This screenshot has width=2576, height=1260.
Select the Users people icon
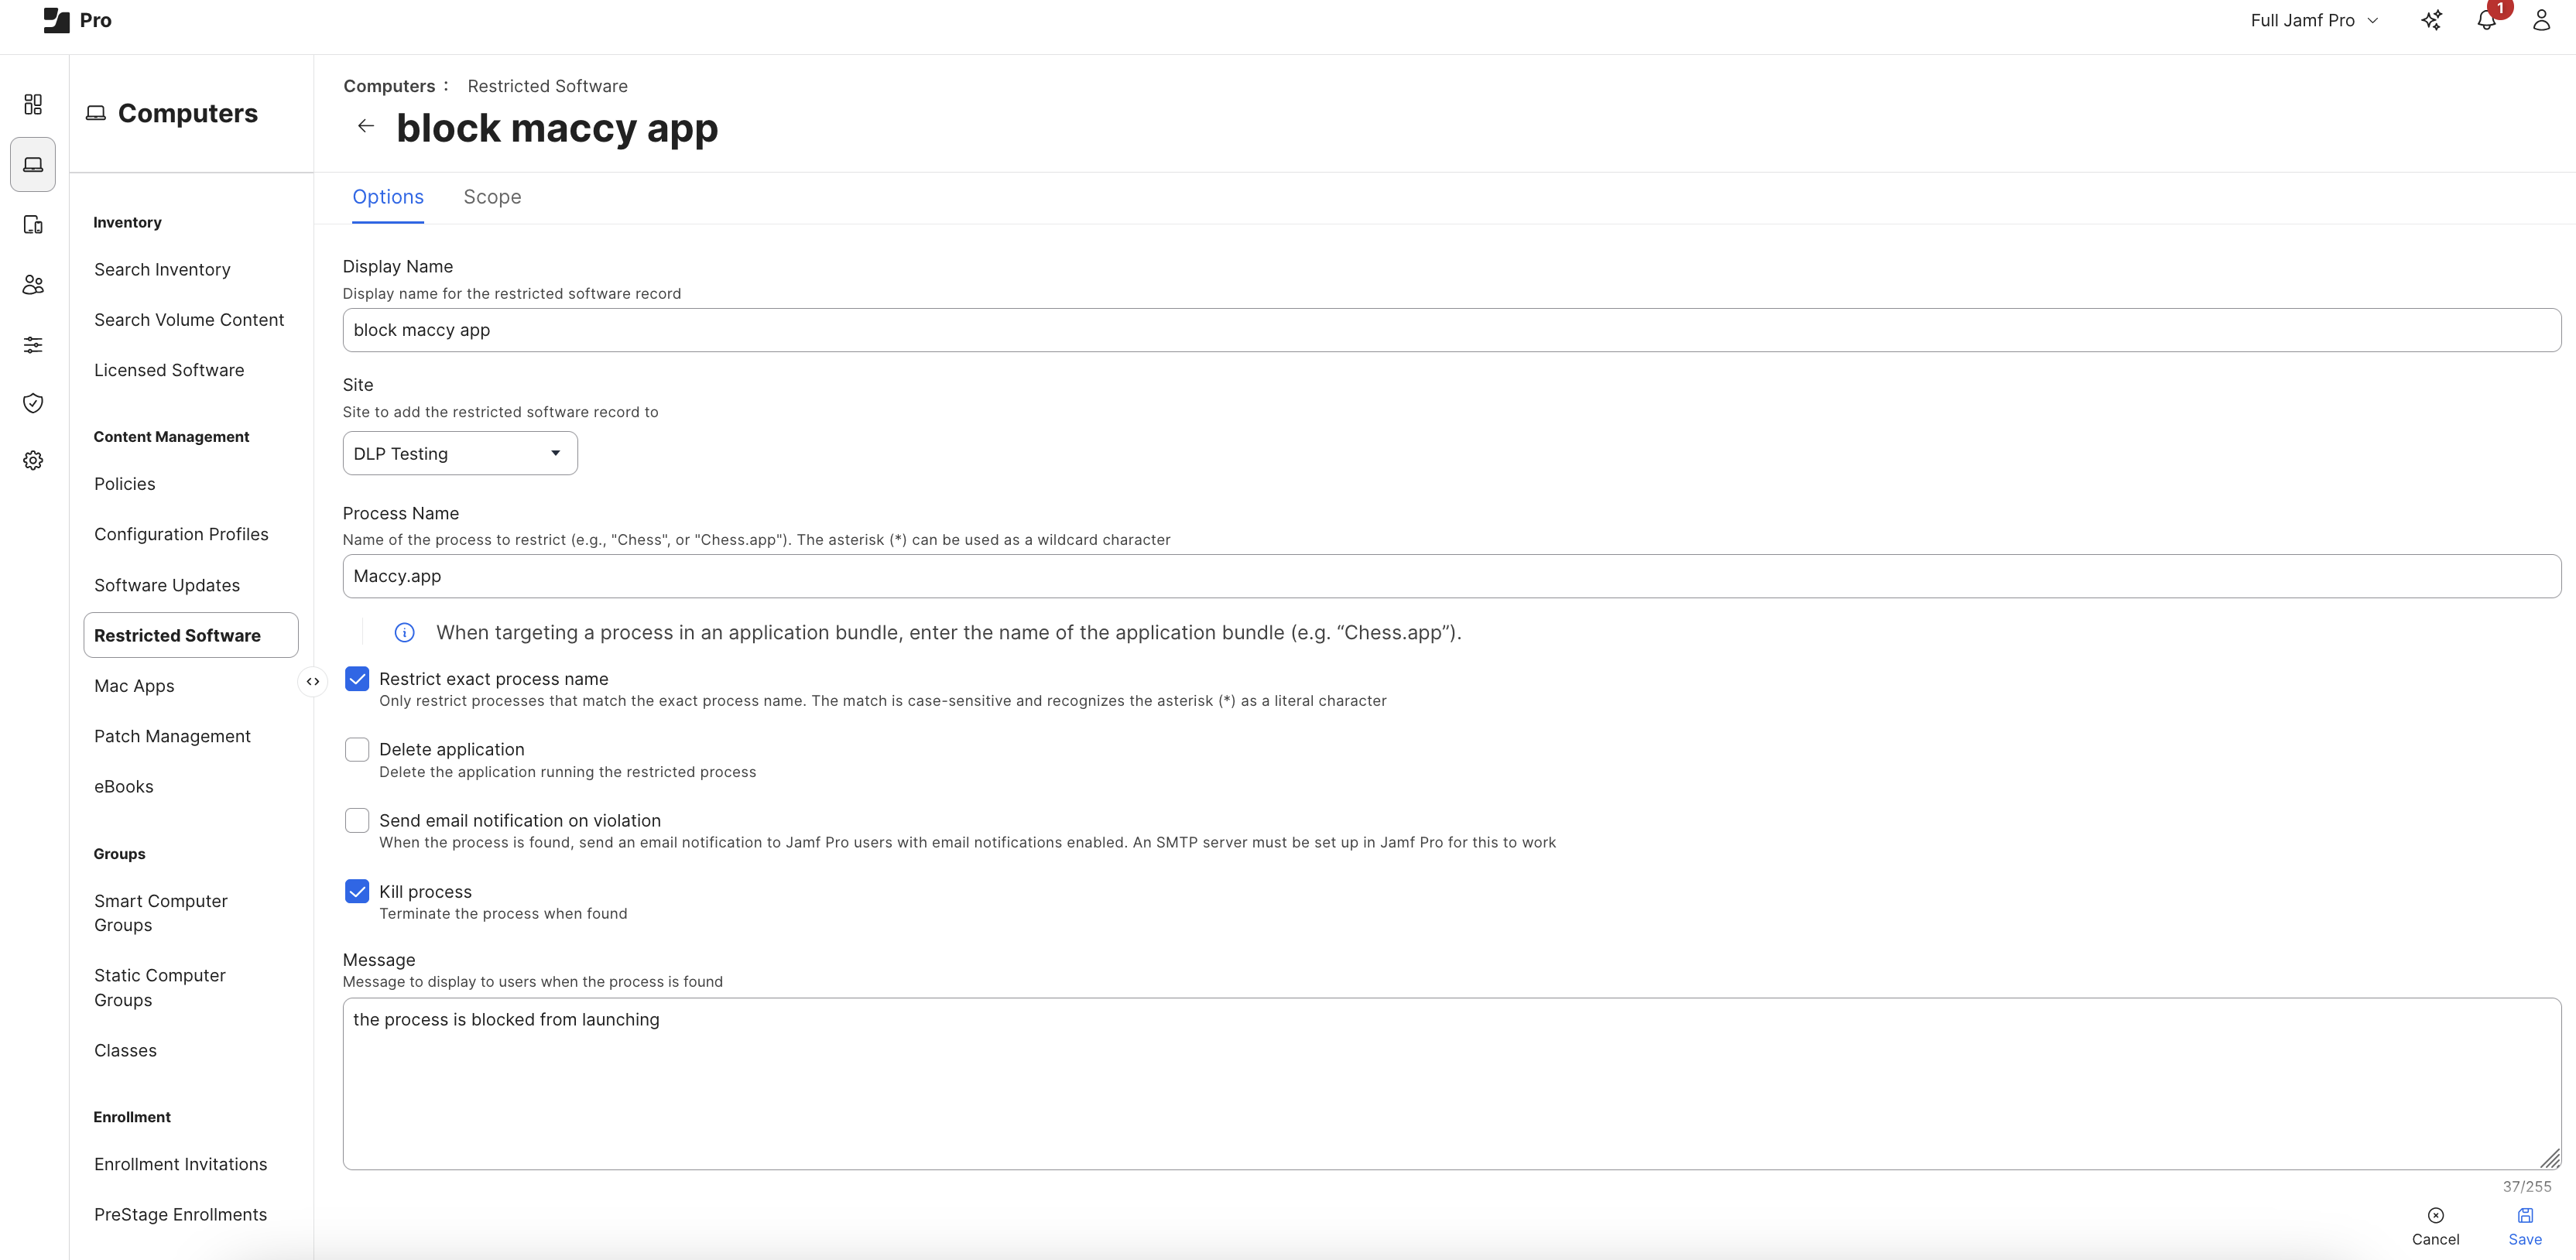point(33,284)
